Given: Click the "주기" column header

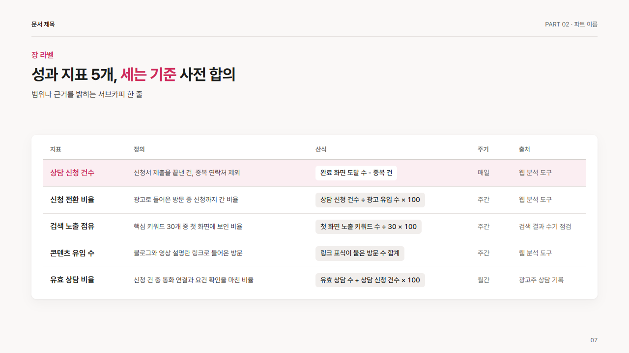Looking at the screenshot, I should 483,149.
